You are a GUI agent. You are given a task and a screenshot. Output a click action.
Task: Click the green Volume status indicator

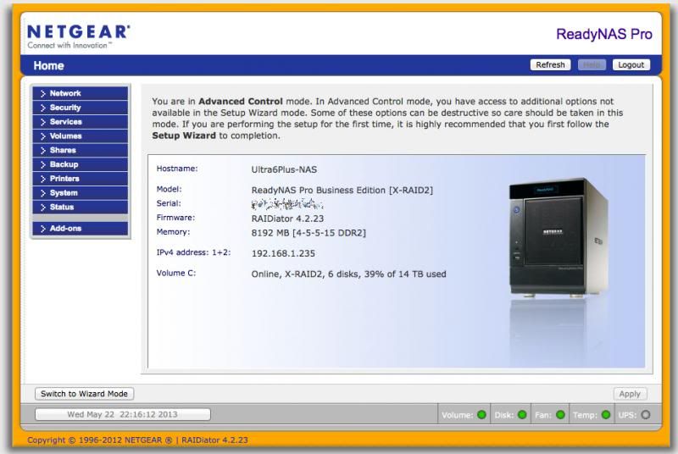[481, 415]
